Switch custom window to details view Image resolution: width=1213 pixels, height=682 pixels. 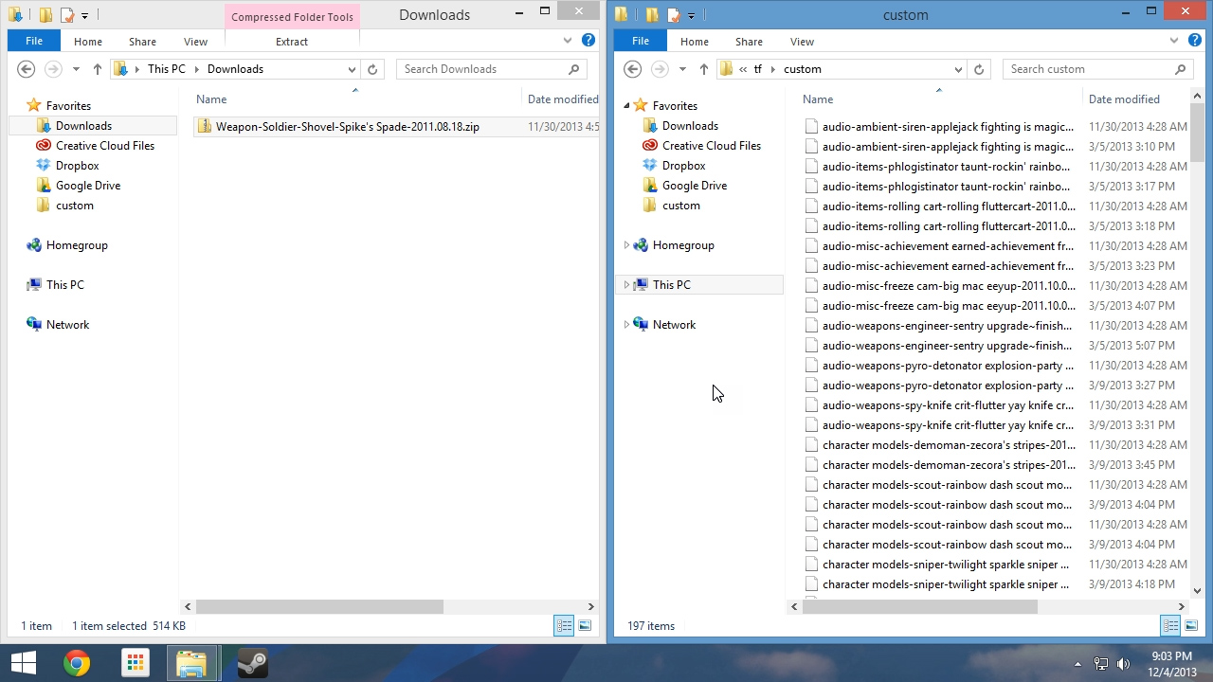1170,625
